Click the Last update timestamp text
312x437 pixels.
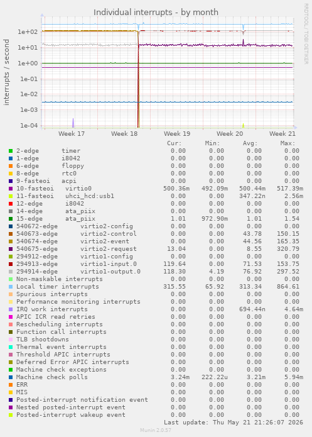point(234,423)
